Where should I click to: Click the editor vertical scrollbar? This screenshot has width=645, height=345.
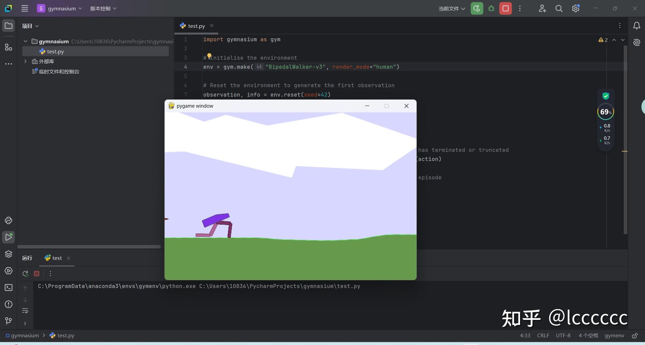625,139
